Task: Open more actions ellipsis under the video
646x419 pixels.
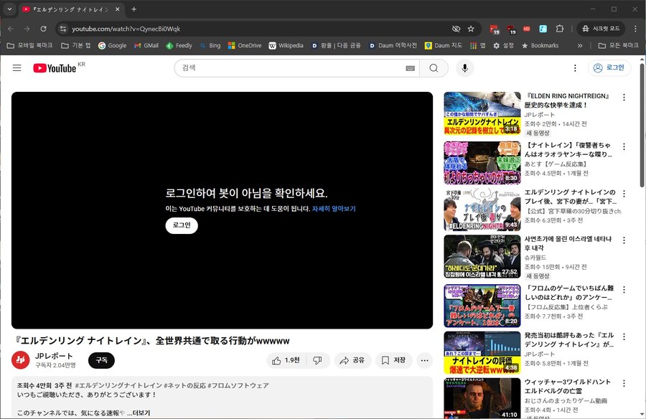Action: pyautogui.click(x=425, y=360)
